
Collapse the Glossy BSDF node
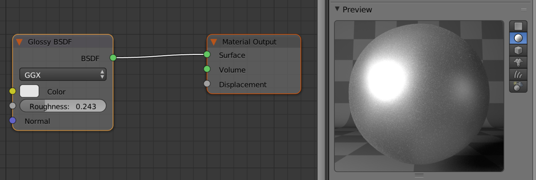coord(19,42)
